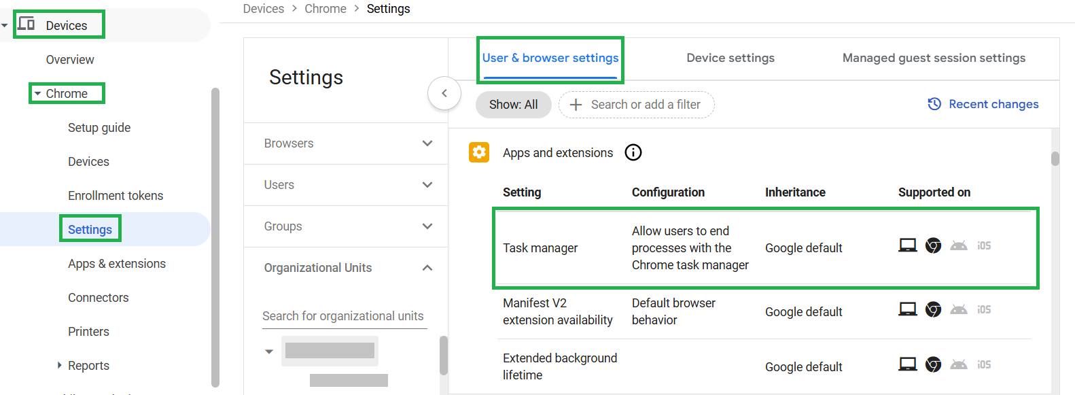The width and height of the screenshot is (1075, 395).
Task: Collapse the Devices section arrow in sidebar
Action: point(5,26)
